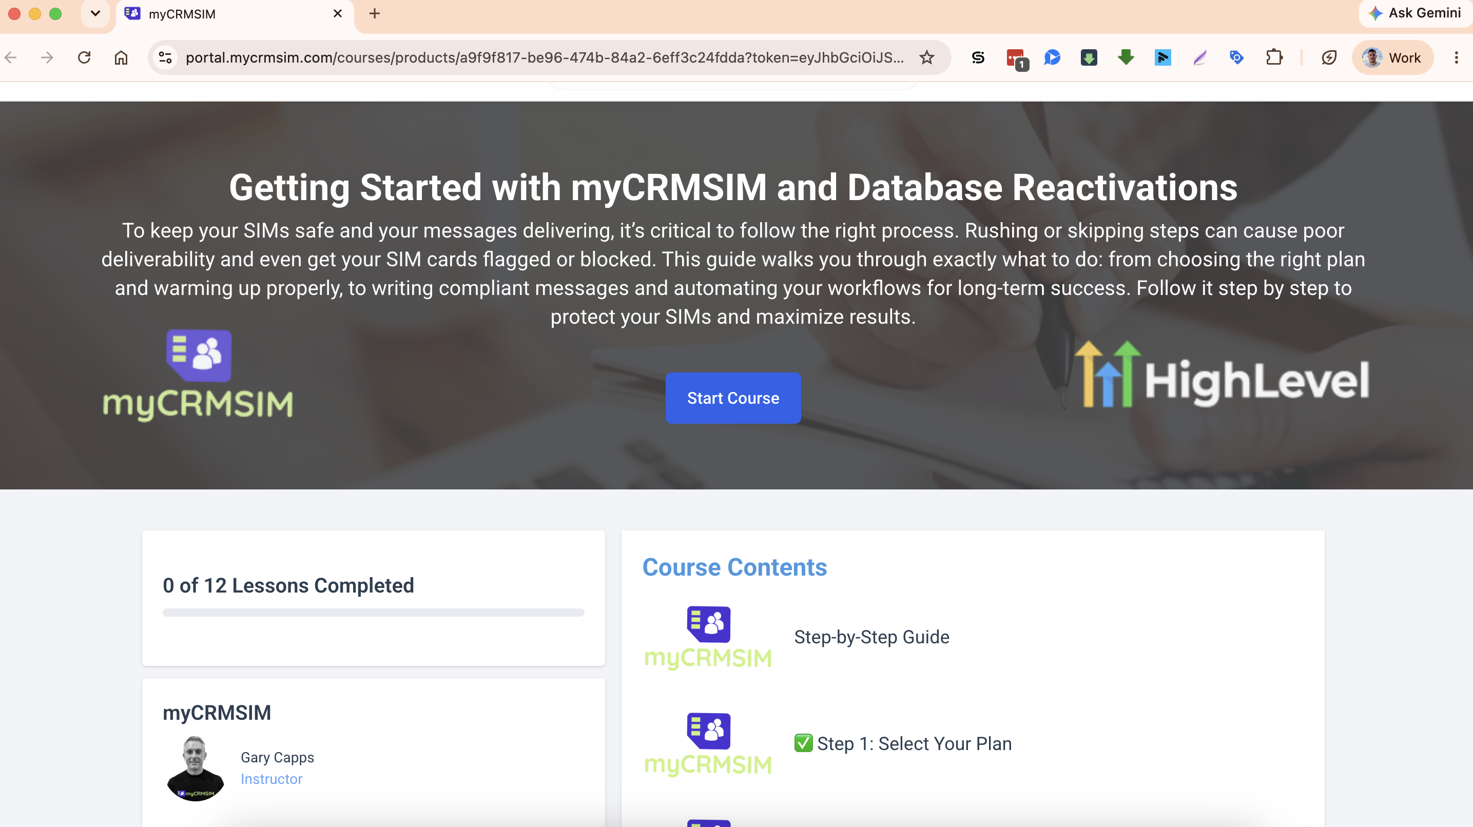The width and height of the screenshot is (1473, 827).
Task: Open the red extension with badge 1
Action: (x=1016, y=59)
